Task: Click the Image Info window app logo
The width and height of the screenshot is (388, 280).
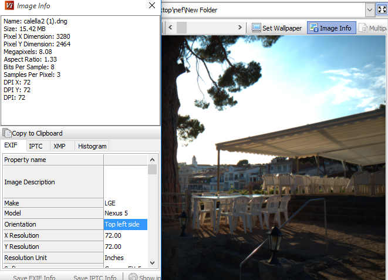Action: 9,5
